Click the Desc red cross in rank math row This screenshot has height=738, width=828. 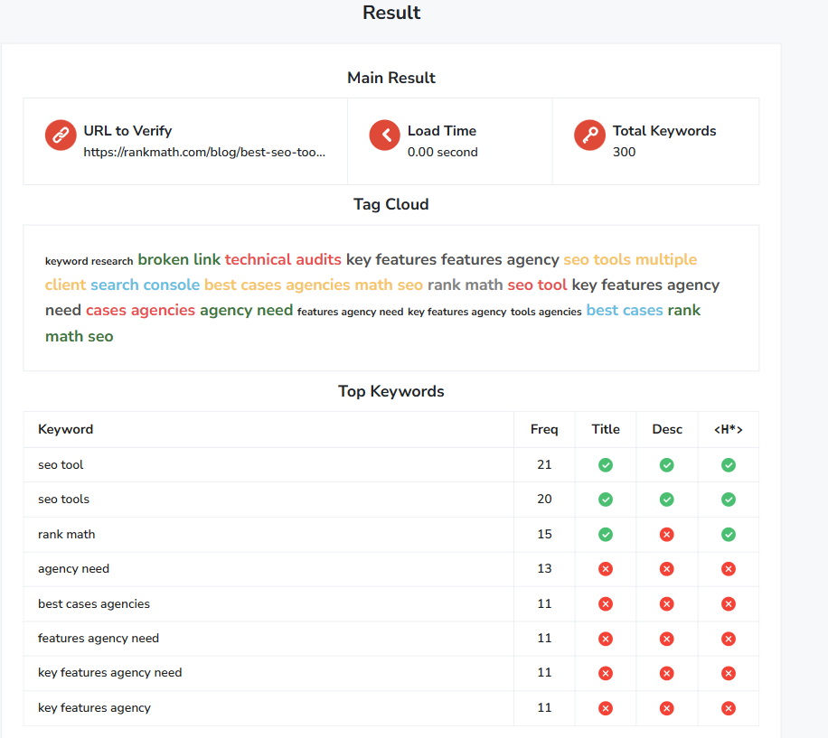tap(667, 535)
